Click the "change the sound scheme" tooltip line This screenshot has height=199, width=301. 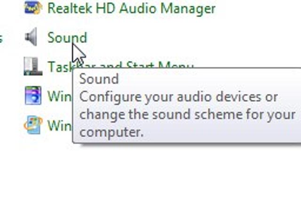pyautogui.click(x=187, y=114)
